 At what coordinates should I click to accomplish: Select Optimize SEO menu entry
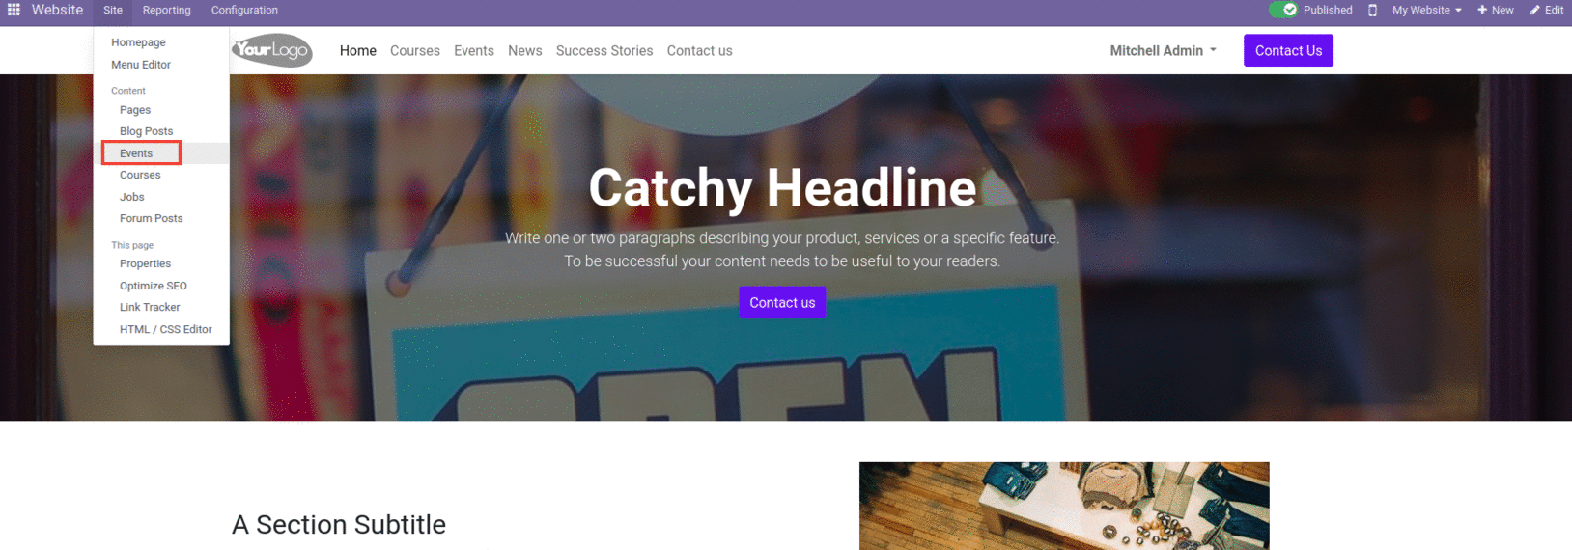click(x=154, y=286)
